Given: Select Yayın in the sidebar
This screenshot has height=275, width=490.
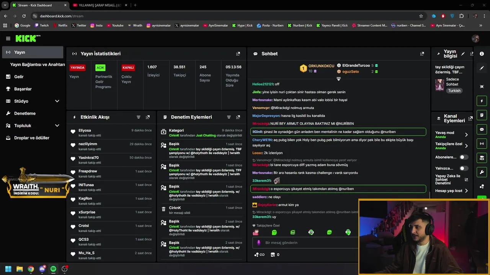Looking at the screenshot, I should [x=33, y=52].
